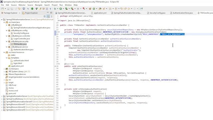Expand SecurityConfig.java tree node
The image size is (213, 120).
tap(9, 33)
